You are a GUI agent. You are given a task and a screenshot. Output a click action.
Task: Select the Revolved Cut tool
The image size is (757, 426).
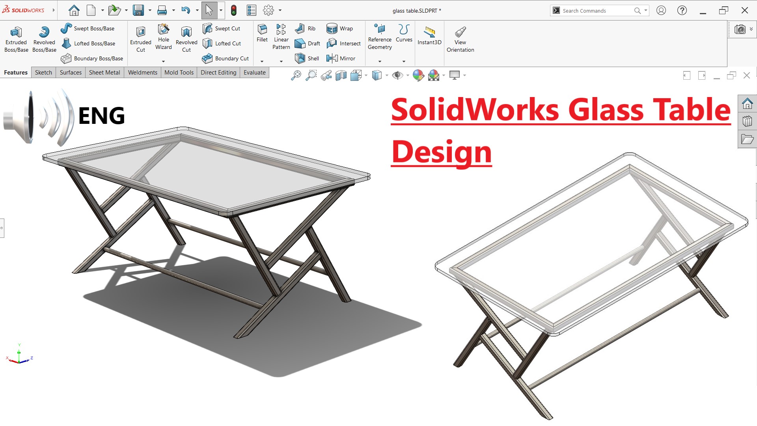tap(186, 39)
